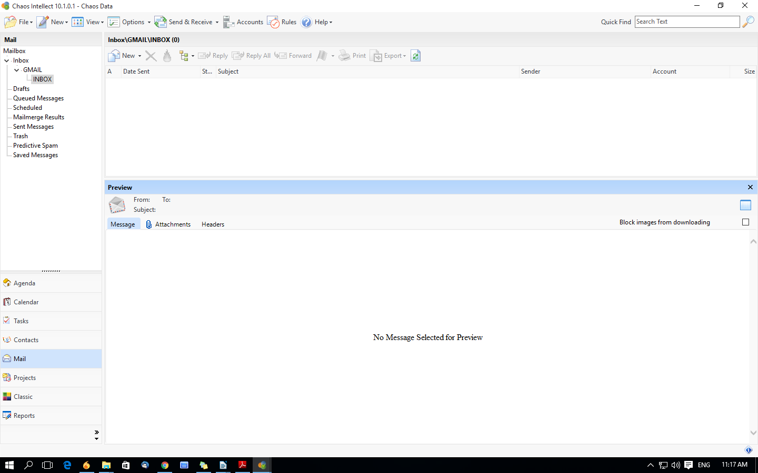
Task: Open the Projects section
Action: pyautogui.click(x=51, y=378)
